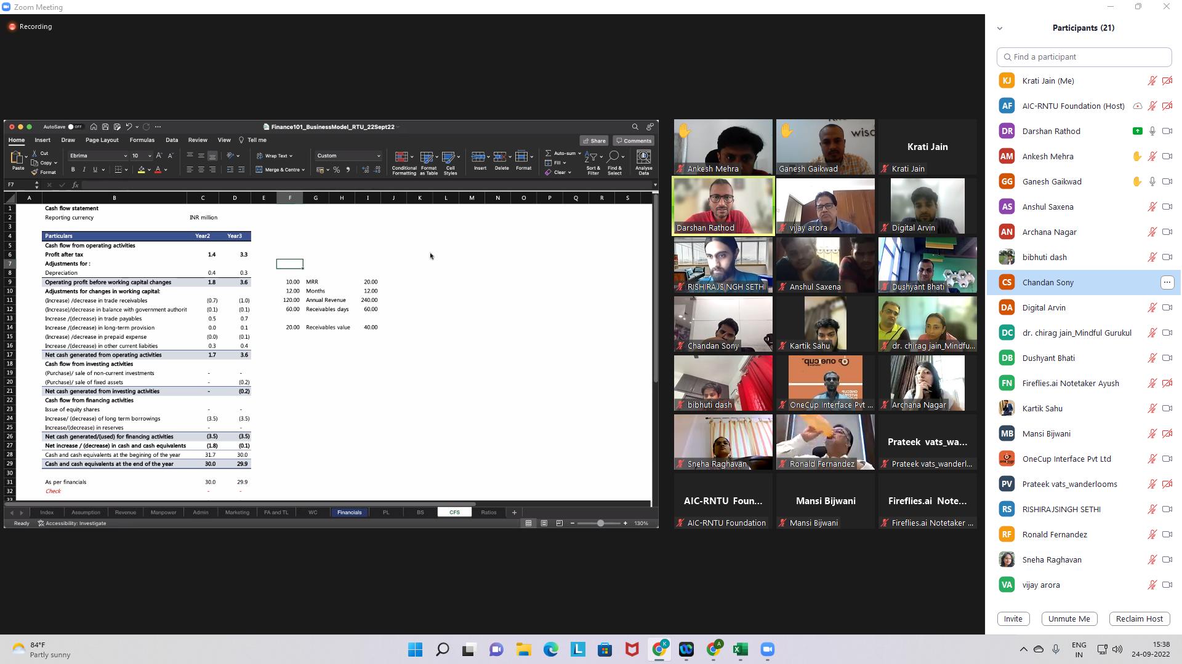
Task: Open File Explorer folder icon in taskbar
Action: tap(523, 649)
